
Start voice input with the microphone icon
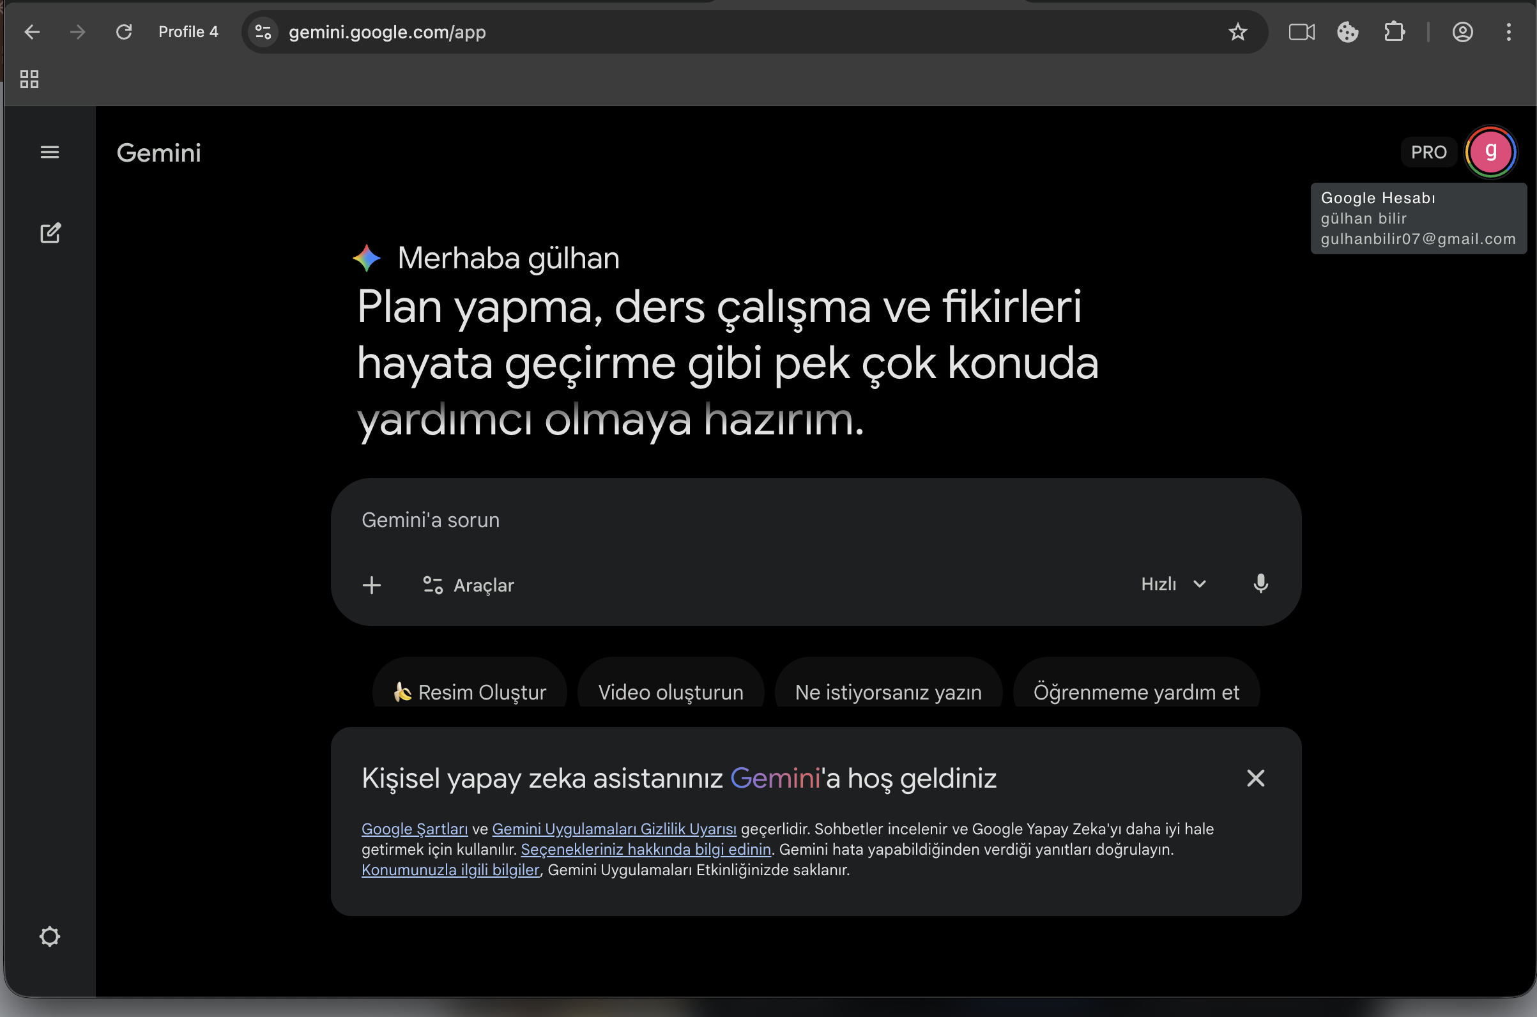[1260, 585]
